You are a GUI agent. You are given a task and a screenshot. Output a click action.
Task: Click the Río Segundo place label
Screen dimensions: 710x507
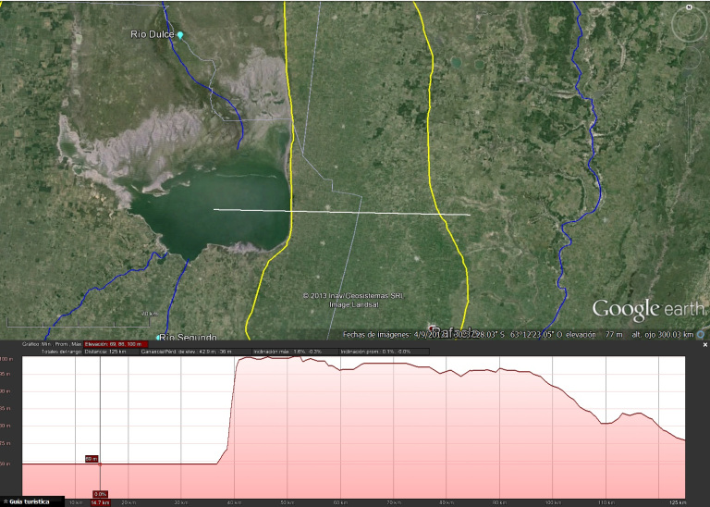(189, 338)
